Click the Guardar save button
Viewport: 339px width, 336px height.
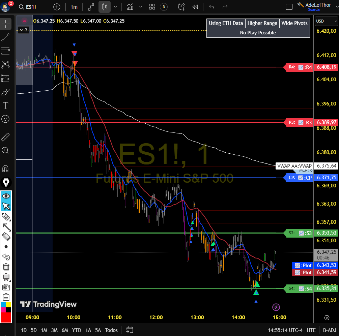coord(314,10)
